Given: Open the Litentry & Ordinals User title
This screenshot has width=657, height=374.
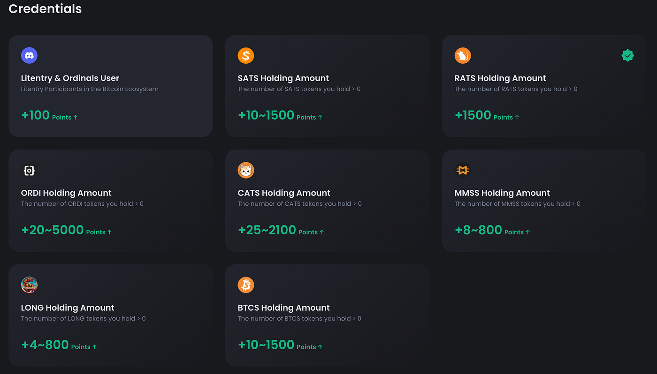Looking at the screenshot, I should [x=70, y=78].
